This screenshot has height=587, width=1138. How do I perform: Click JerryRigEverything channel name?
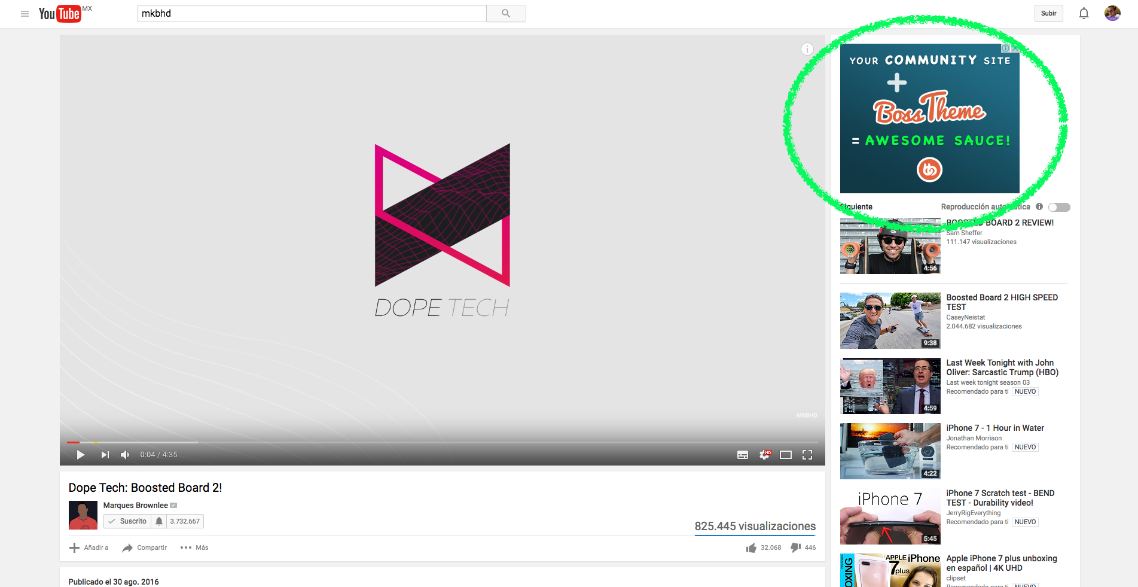coord(974,513)
